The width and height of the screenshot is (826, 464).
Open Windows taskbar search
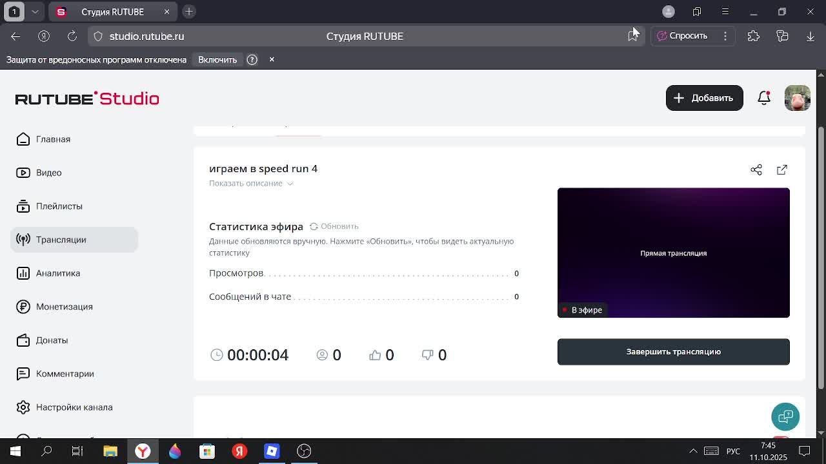pyautogui.click(x=46, y=451)
